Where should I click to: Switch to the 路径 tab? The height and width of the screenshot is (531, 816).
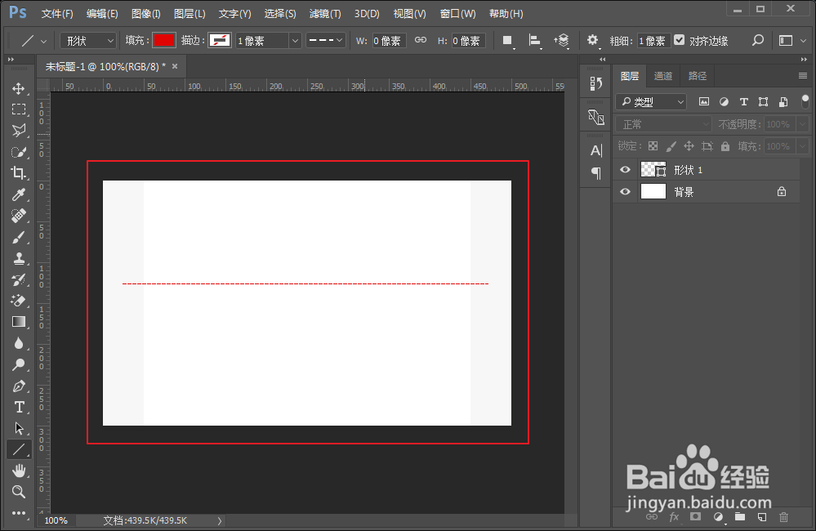[698, 76]
